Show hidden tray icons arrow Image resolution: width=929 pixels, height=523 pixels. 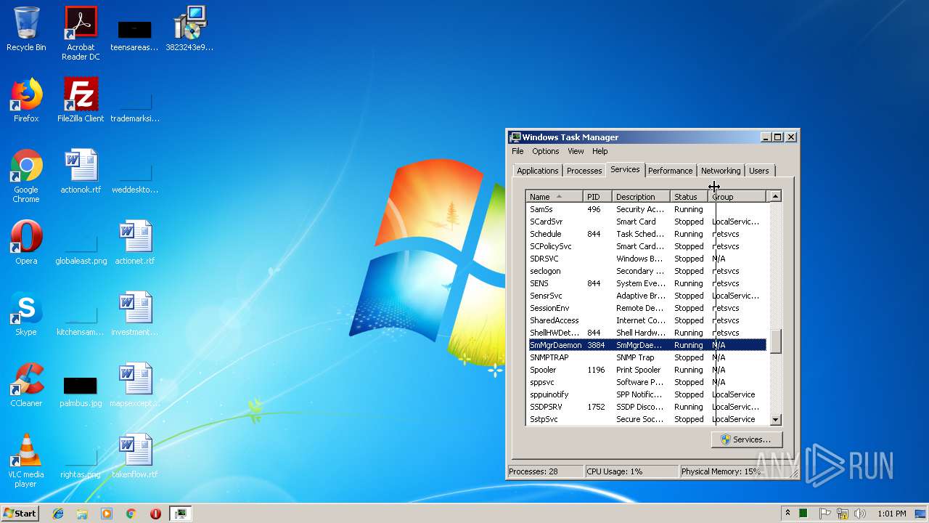pos(787,514)
